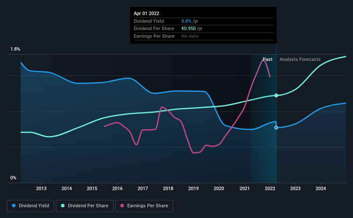353x218 pixels.
Task: Select the blue Dividend Yield data point marker
Action: pos(276,127)
